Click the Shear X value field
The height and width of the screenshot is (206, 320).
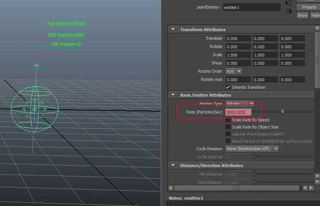click(x=238, y=63)
